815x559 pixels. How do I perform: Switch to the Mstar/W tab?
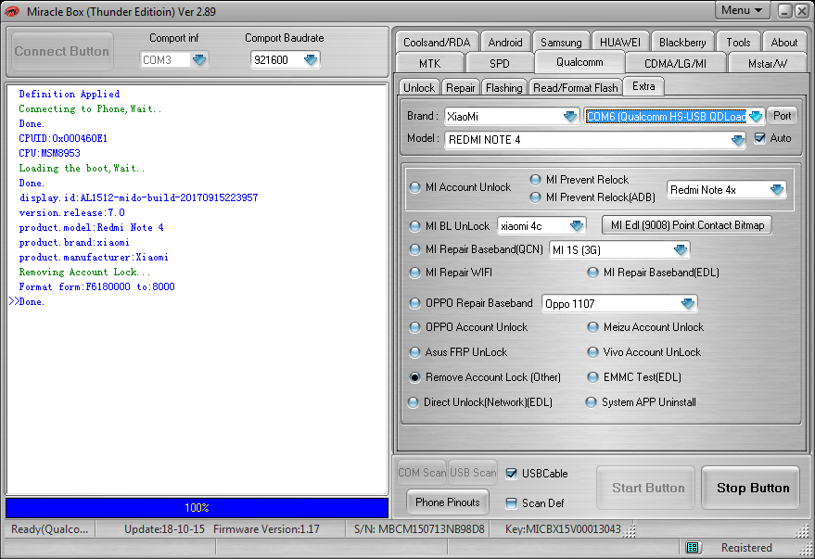click(768, 63)
